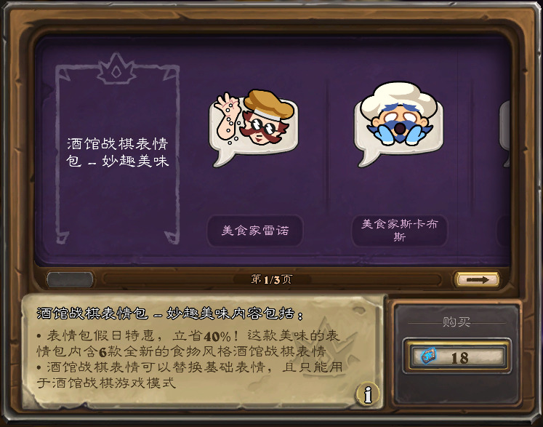The width and height of the screenshot is (543, 427).
Task: Click the bullet text about replacing basic emotes
Action: [190, 375]
